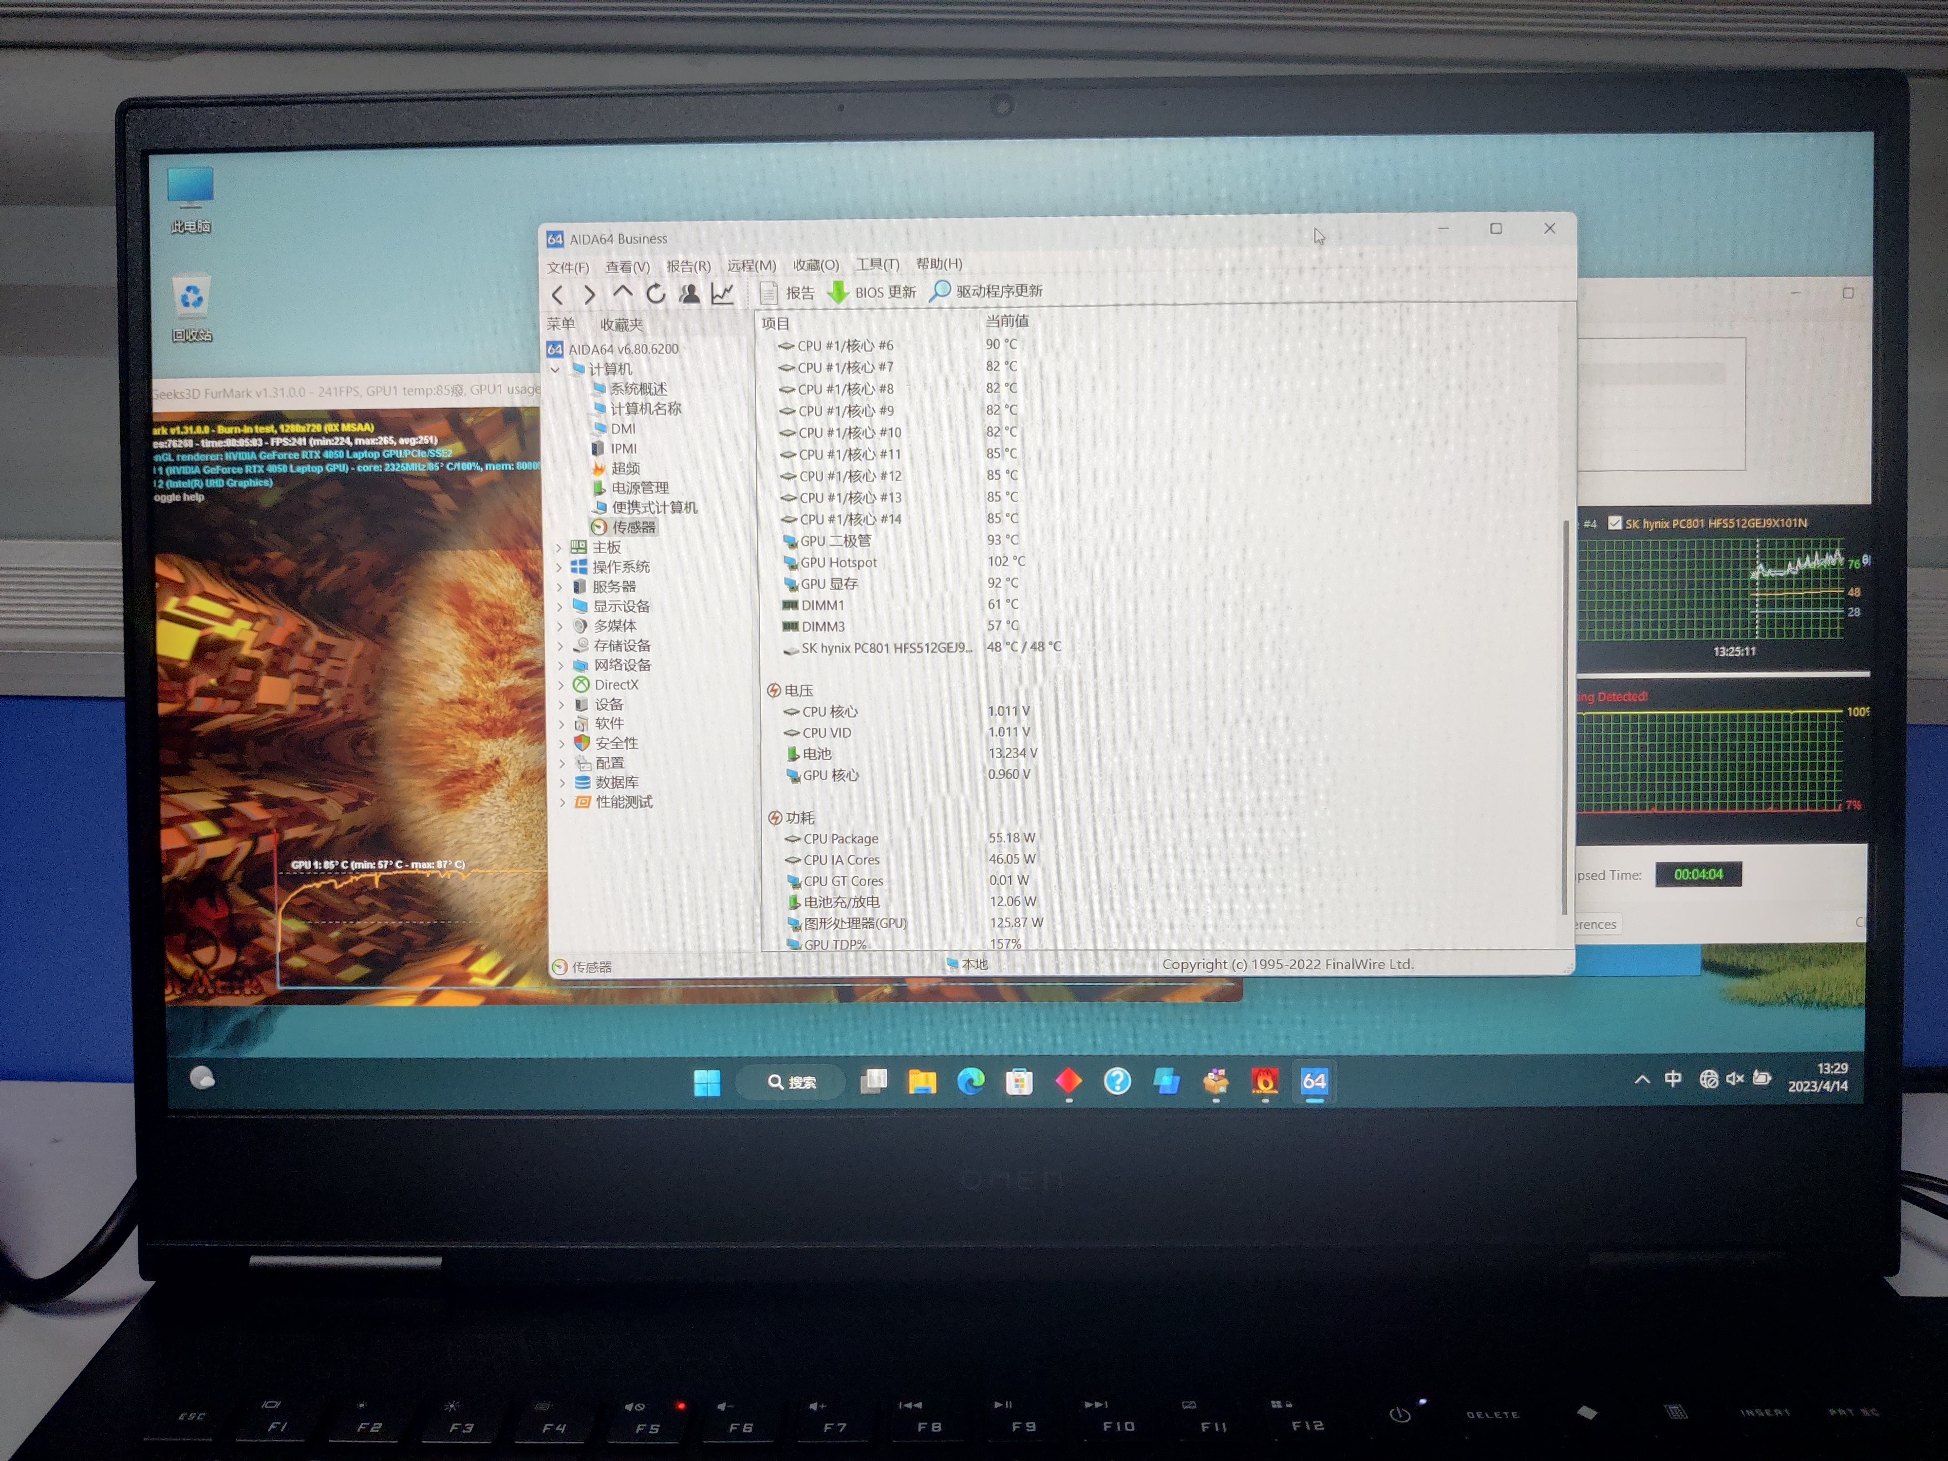
Task: Open Microsoft Edge from the taskbar
Action: (971, 1082)
